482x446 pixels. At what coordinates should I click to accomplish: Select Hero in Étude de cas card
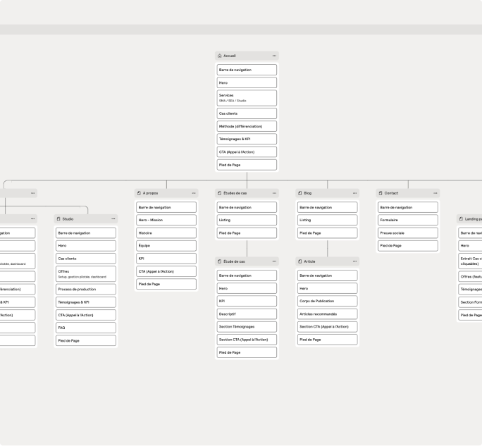tap(247, 288)
